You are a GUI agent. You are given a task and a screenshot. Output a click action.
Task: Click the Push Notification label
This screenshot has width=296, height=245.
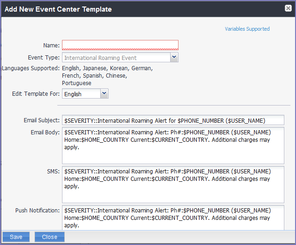pyautogui.click(x=38, y=211)
